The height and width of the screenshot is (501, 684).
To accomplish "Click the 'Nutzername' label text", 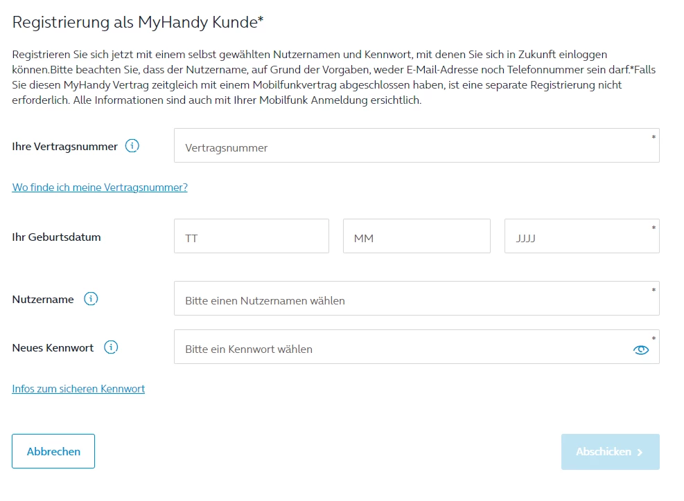I will click(43, 300).
